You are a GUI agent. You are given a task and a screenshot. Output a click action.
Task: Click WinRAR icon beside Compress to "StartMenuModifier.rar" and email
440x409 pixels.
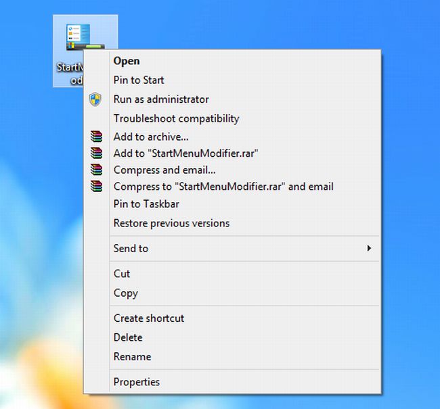click(96, 187)
